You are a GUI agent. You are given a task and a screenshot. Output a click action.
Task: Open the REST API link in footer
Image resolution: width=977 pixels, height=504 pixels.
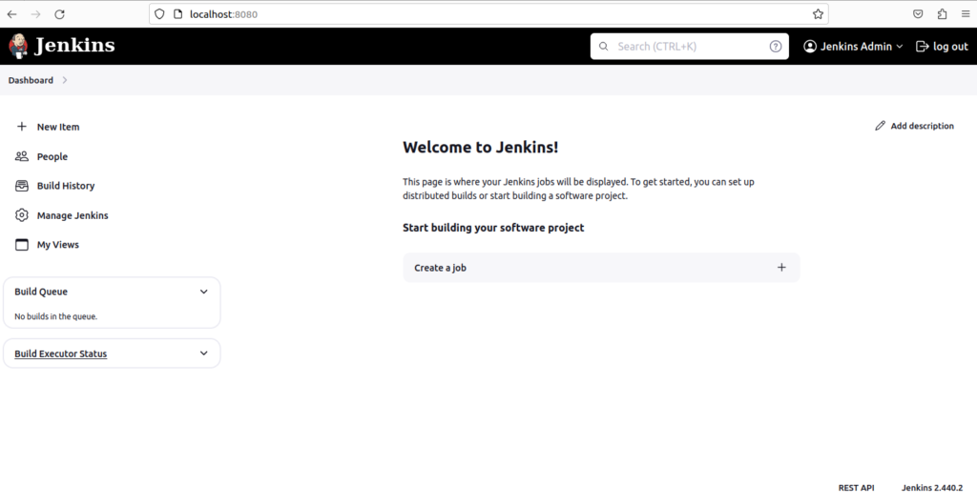(x=856, y=487)
